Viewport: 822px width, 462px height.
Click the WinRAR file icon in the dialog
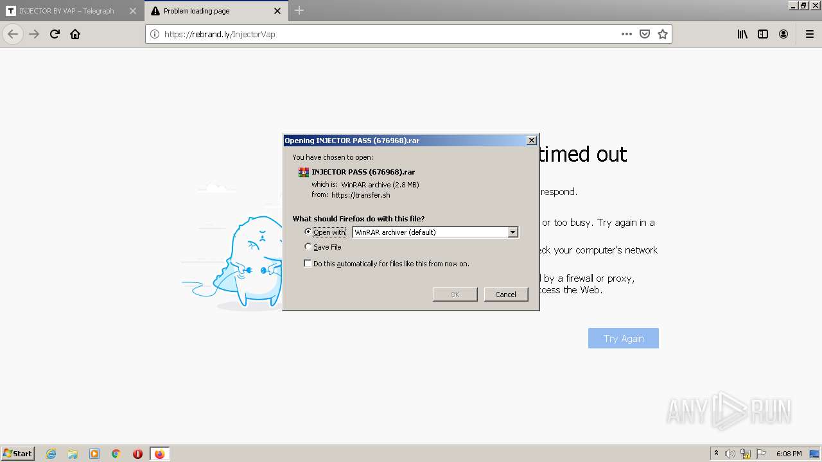point(304,172)
